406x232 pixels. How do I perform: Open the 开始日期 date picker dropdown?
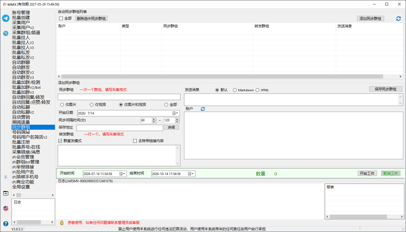(175, 113)
